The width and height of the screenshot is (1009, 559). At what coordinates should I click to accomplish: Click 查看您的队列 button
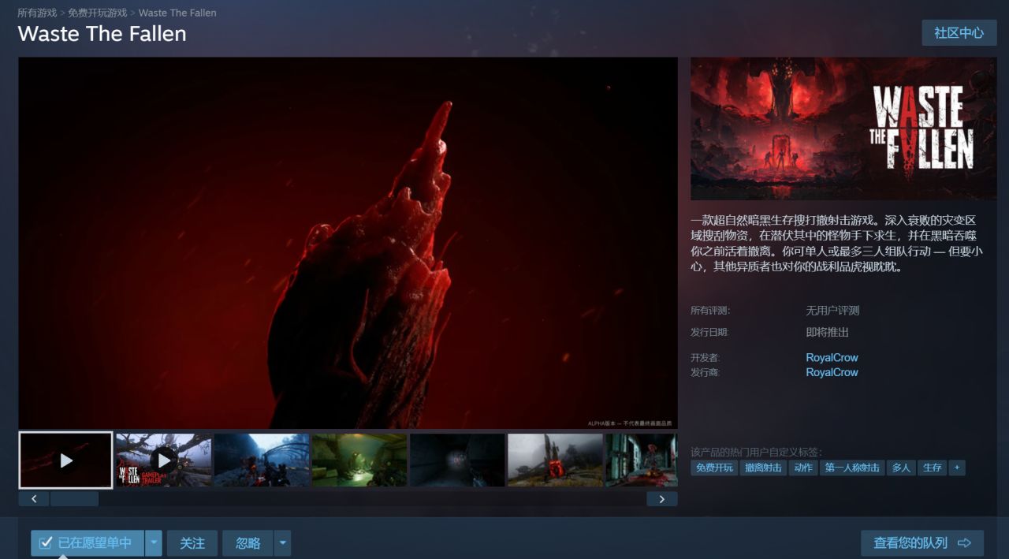pyautogui.click(x=922, y=543)
